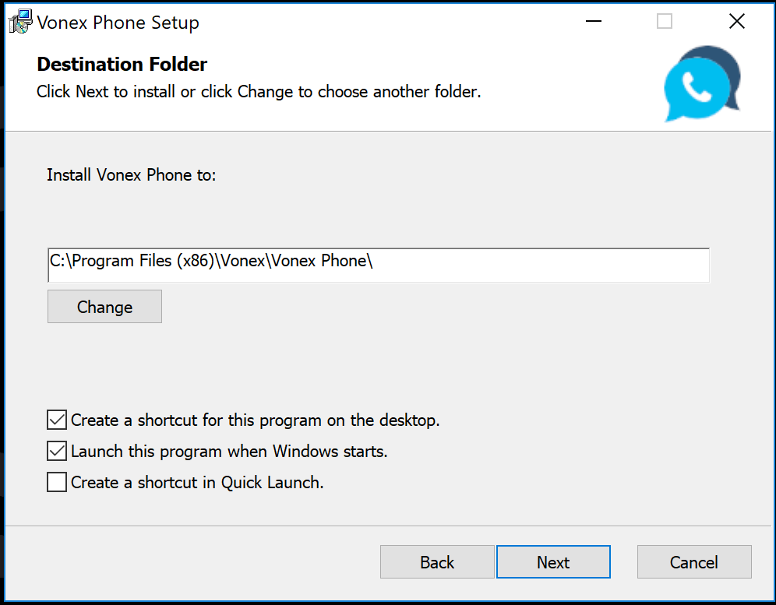Disable launching program when Windows starts
The height and width of the screenshot is (605, 776).
tap(56, 451)
